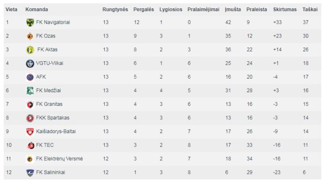The height and width of the screenshot is (184, 323).
Task: Click the FK Elektrėnų Versmė badge
Action: (x=30, y=159)
